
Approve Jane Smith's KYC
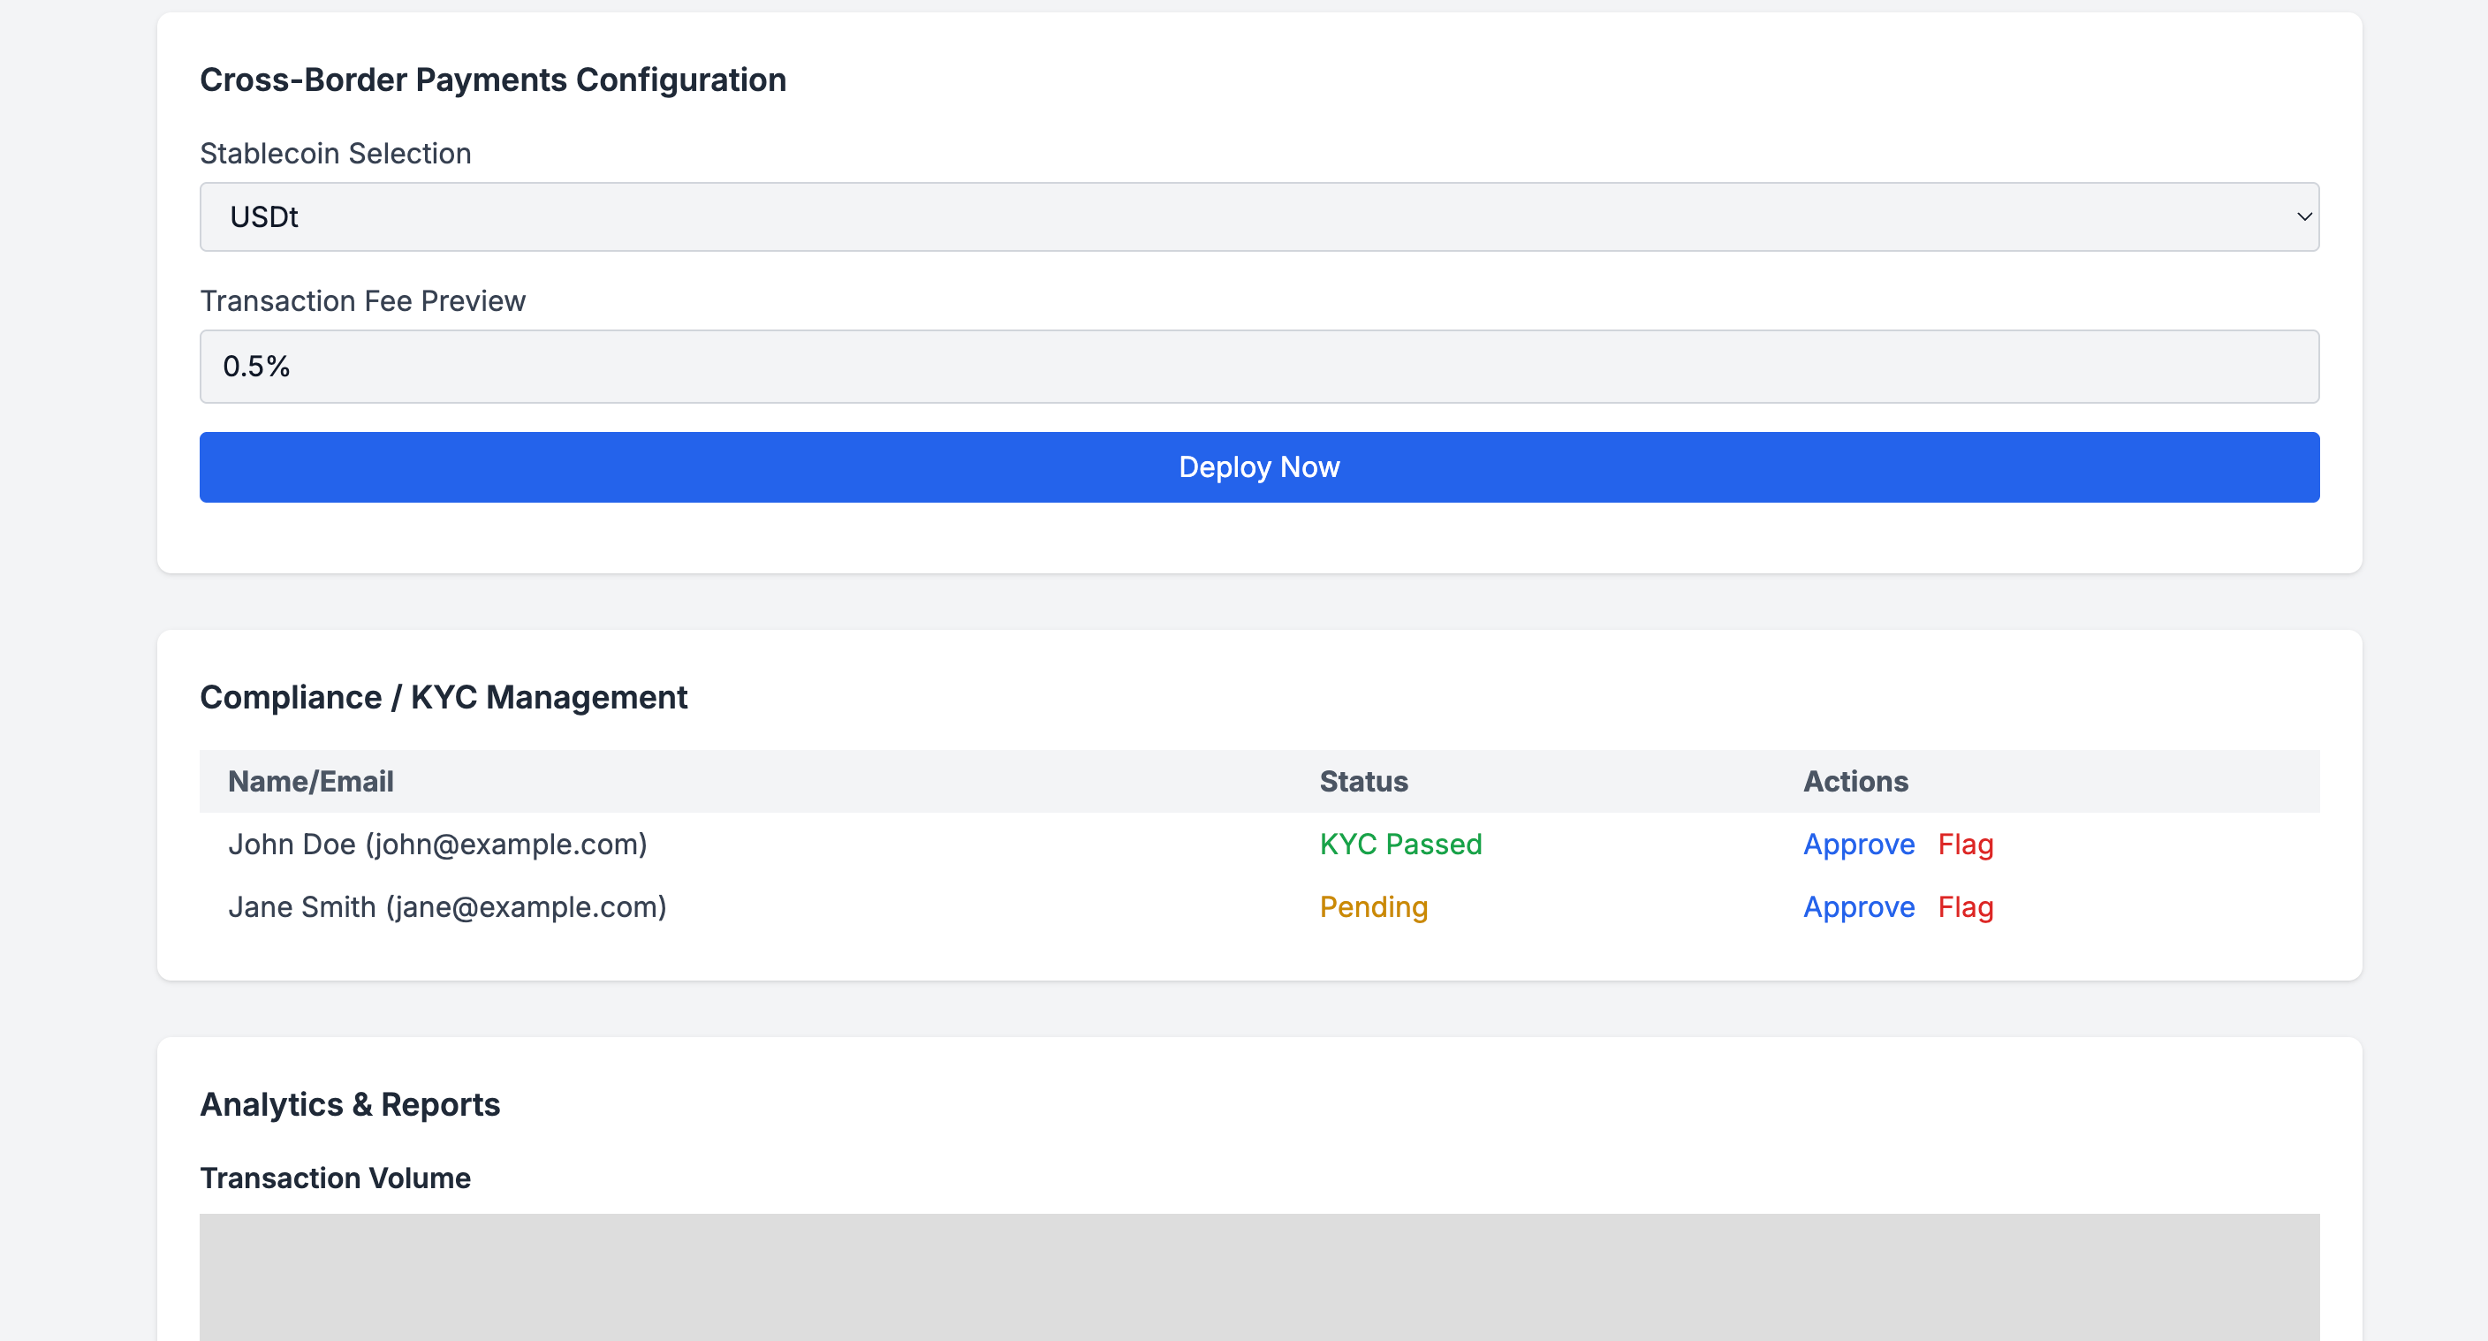click(x=1857, y=906)
